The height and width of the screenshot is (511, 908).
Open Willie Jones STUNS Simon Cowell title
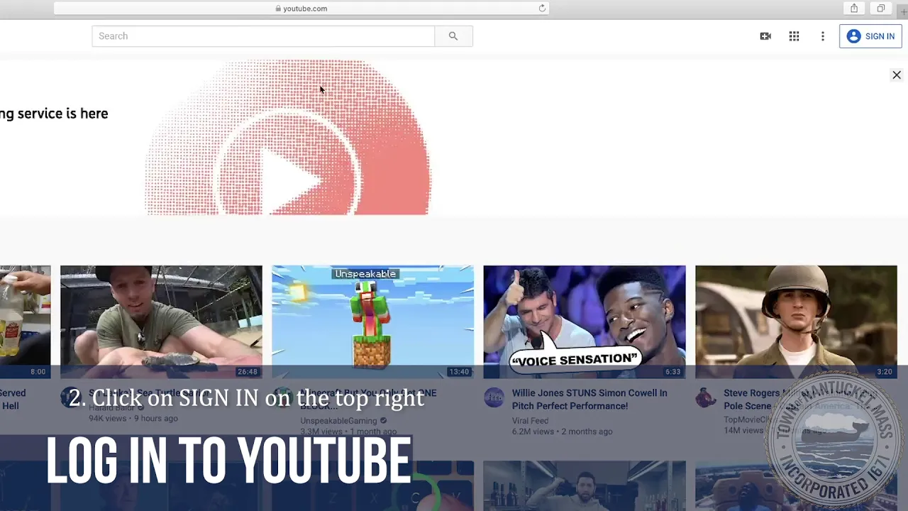click(x=589, y=400)
